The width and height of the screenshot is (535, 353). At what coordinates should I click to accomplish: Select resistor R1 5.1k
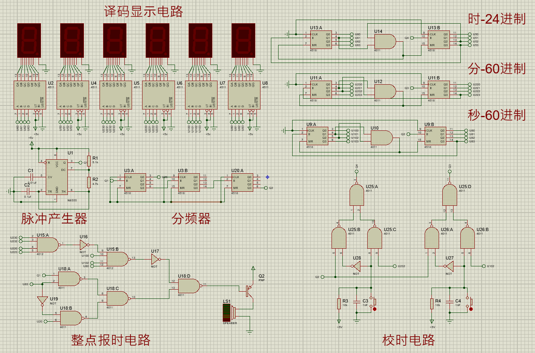89,160
